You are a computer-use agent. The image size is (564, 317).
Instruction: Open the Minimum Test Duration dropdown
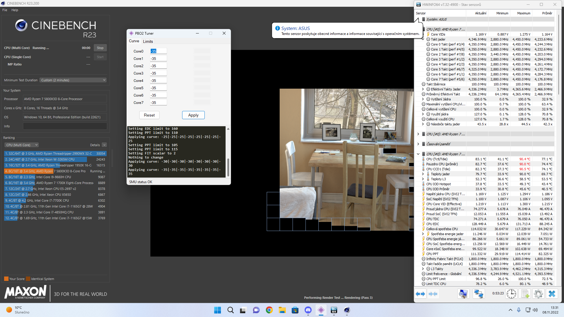[x=73, y=80]
